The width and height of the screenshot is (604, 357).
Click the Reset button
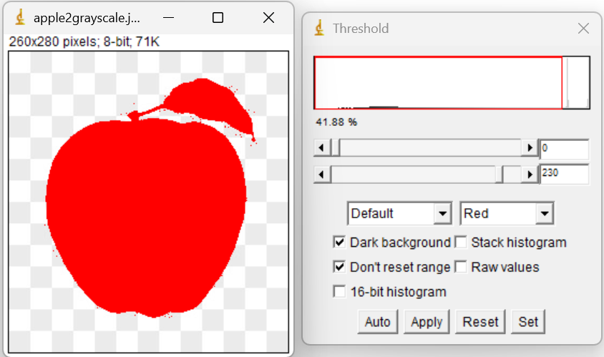pos(480,321)
